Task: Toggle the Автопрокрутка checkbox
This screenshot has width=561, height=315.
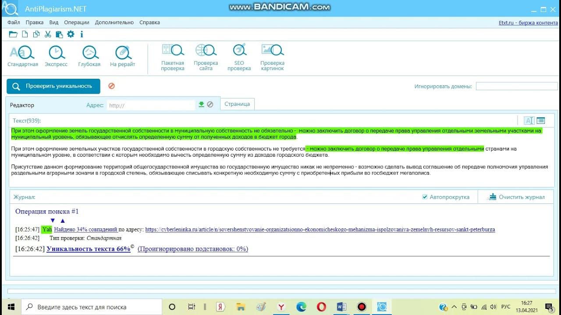Action: 425,197
